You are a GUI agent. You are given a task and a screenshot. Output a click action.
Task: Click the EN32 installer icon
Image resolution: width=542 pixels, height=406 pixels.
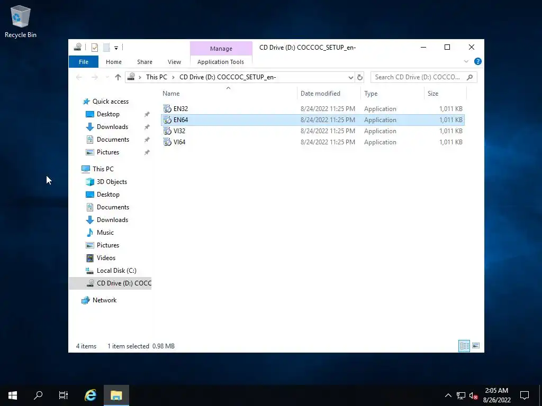point(167,109)
